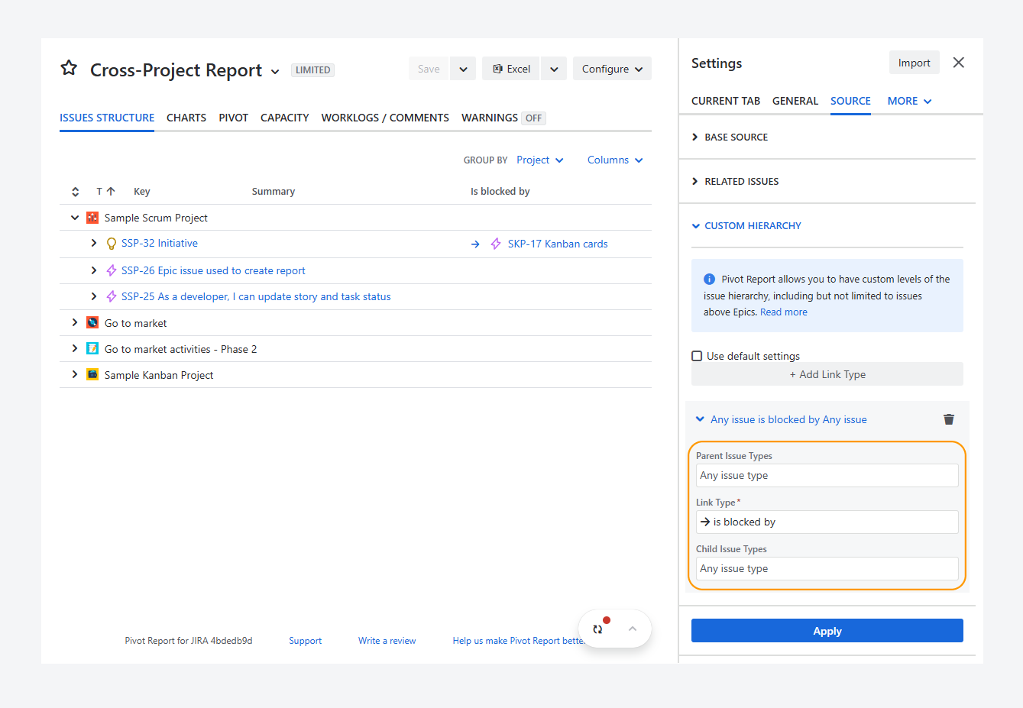Switch to the PIVOT tab
Image resolution: width=1023 pixels, height=708 pixels.
(233, 118)
